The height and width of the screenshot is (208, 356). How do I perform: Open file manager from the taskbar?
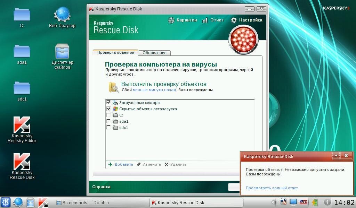pyautogui.click(x=31, y=202)
